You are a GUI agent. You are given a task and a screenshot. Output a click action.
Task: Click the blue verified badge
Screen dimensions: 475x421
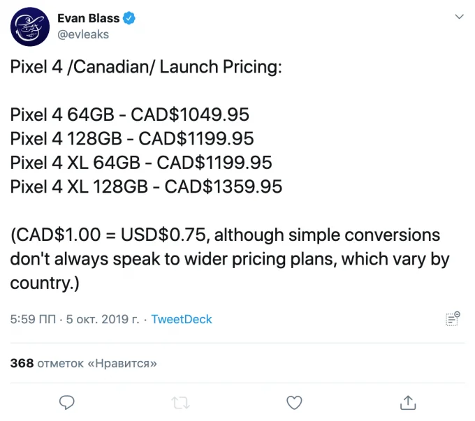click(129, 18)
